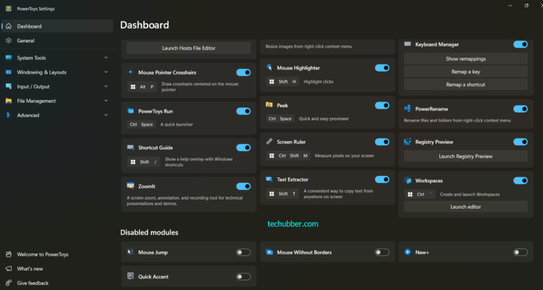543x290 pixels.
Task: Click the Remap a shortcut button
Action: click(466, 84)
